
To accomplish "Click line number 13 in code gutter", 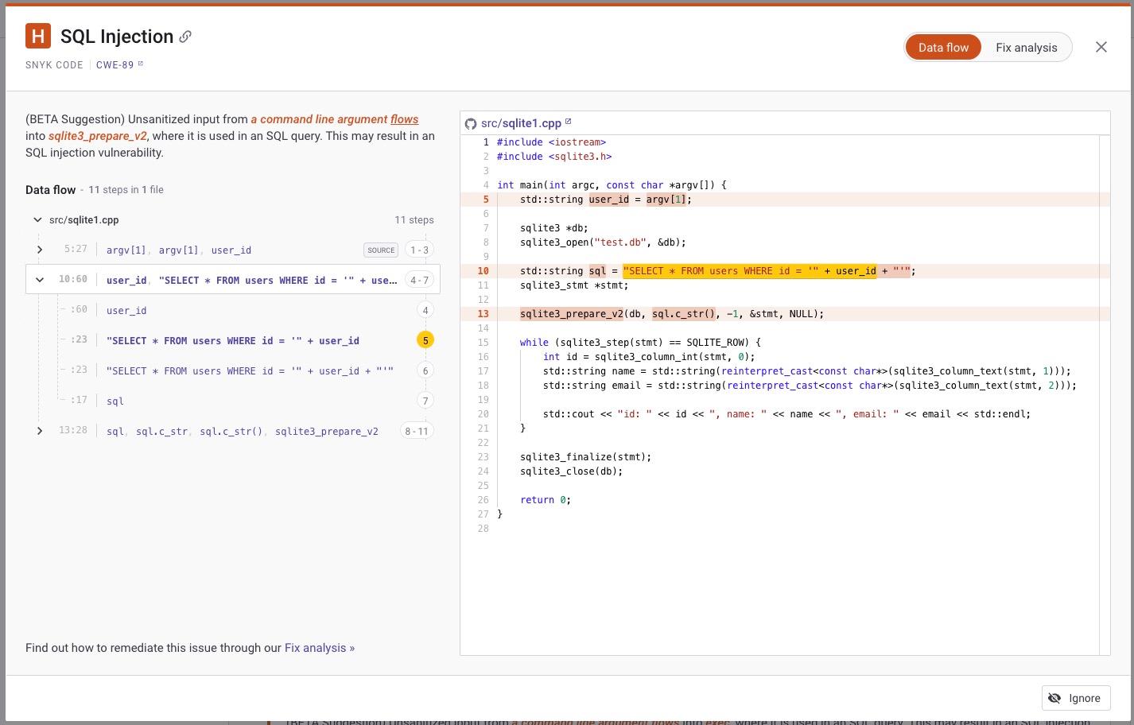I will tap(483, 314).
